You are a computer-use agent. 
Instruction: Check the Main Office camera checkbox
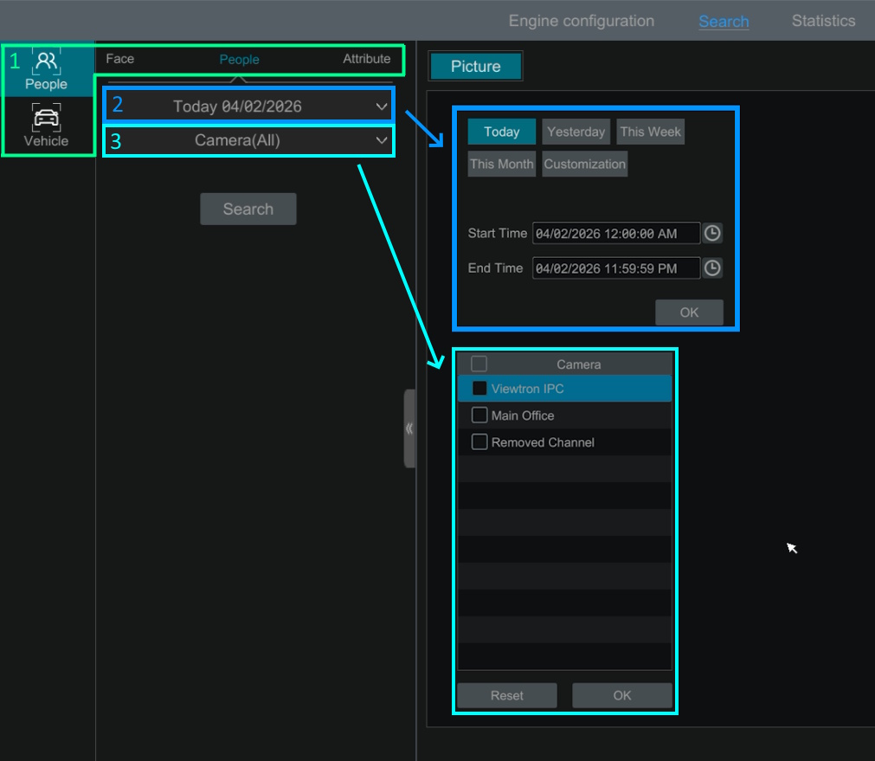click(x=479, y=416)
